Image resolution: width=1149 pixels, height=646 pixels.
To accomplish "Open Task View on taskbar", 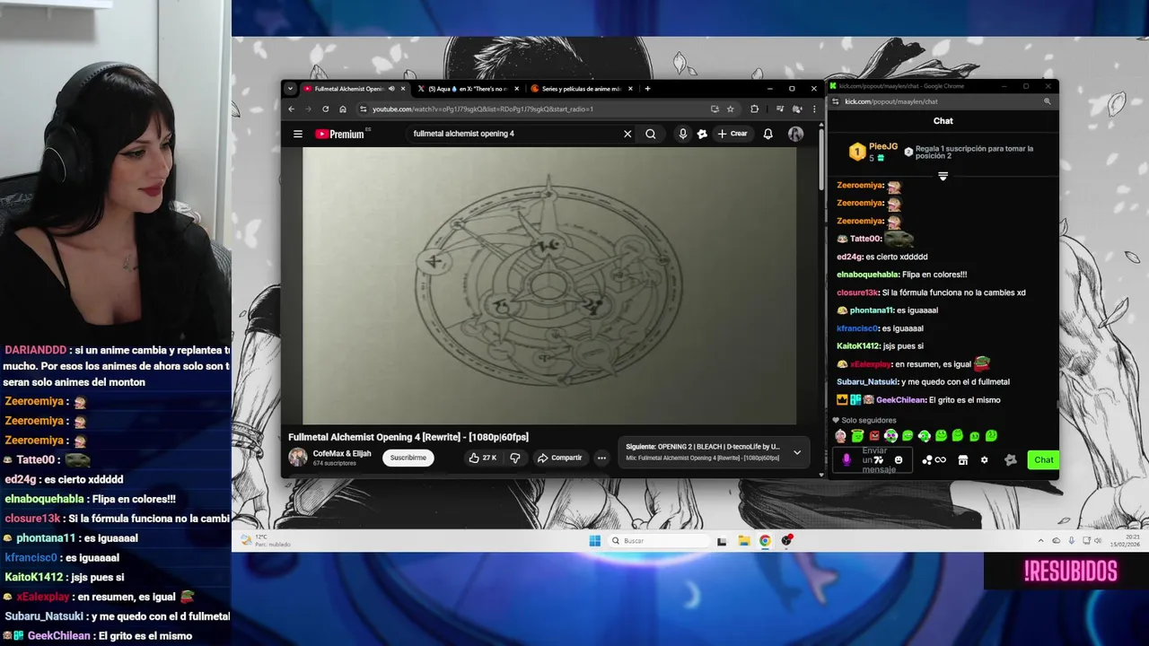I will click(x=722, y=541).
